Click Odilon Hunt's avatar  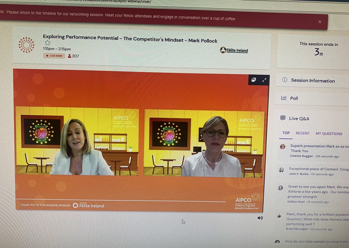click(x=280, y=188)
